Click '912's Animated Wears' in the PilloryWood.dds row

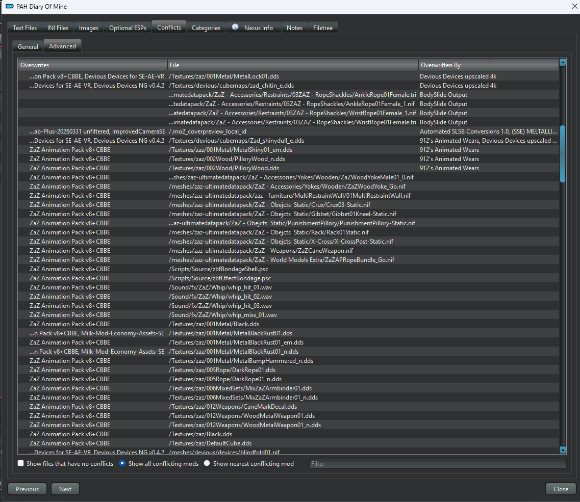pos(449,168)
